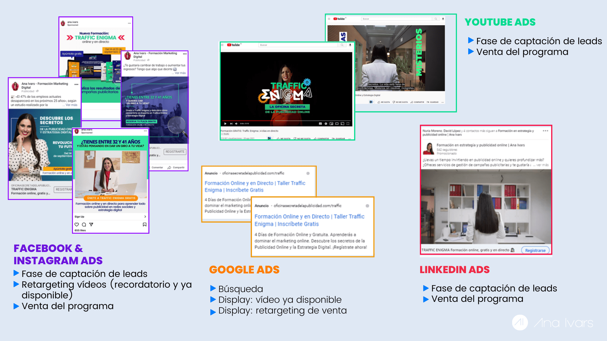Cast the Traffic Enigma video
Viewport: 607px width, 341px height.
tap(342, 123)
